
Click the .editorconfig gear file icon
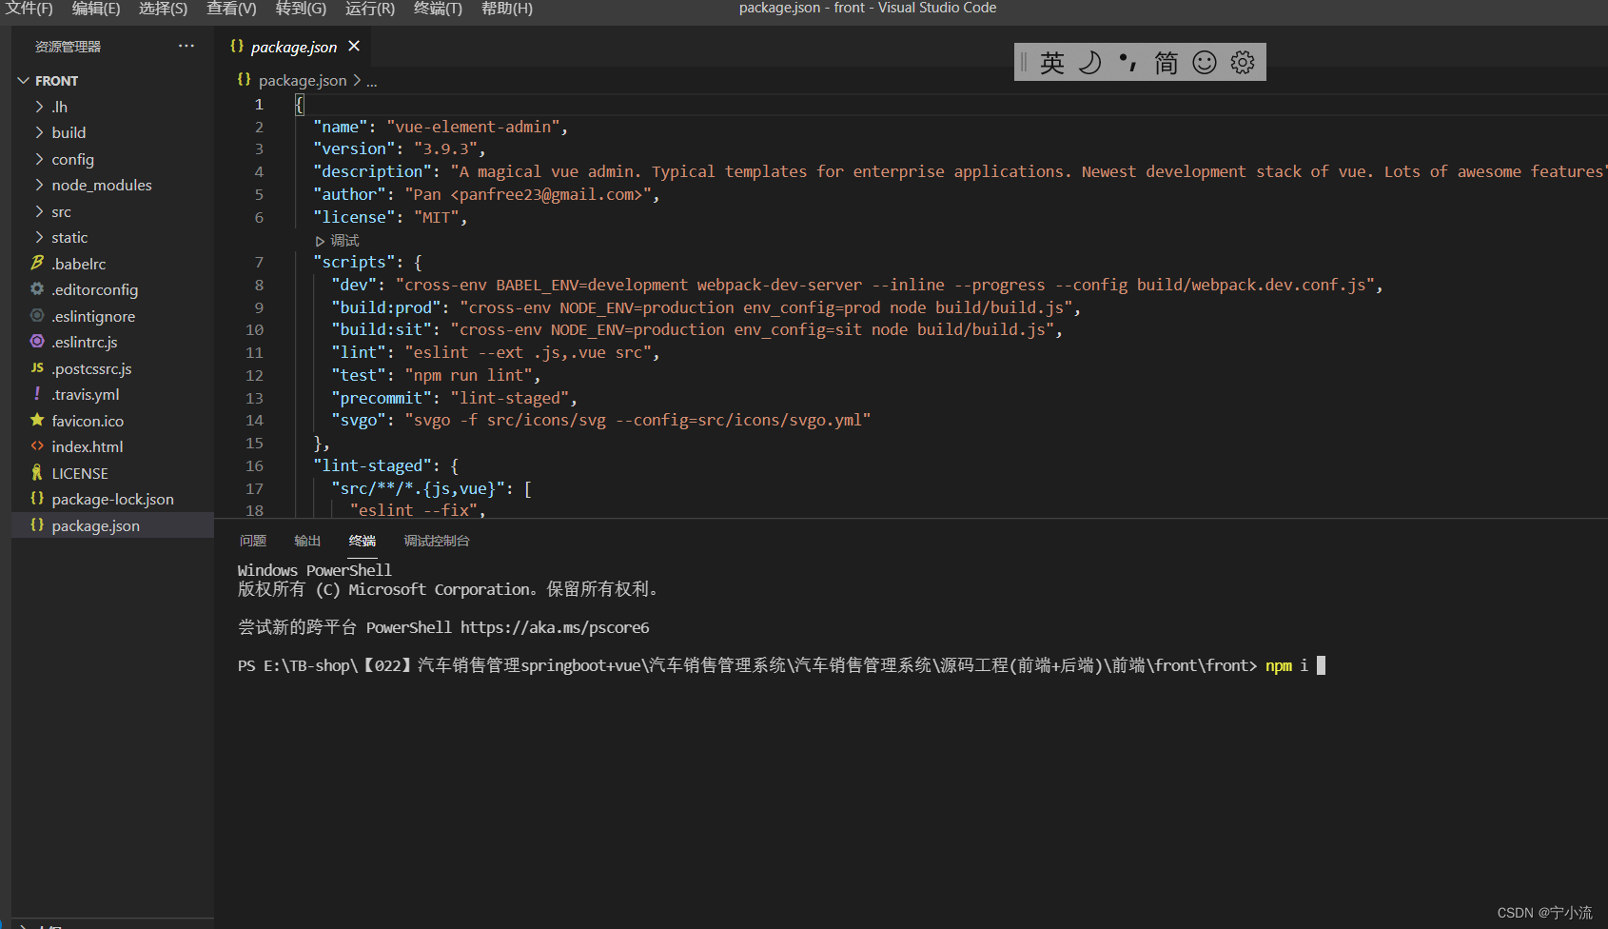pos(37,288)
